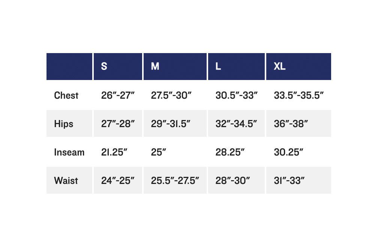The height and width of the screenshot is (249, 375).
Task: Select the XL size column header
Action: [x=298, y=66]
